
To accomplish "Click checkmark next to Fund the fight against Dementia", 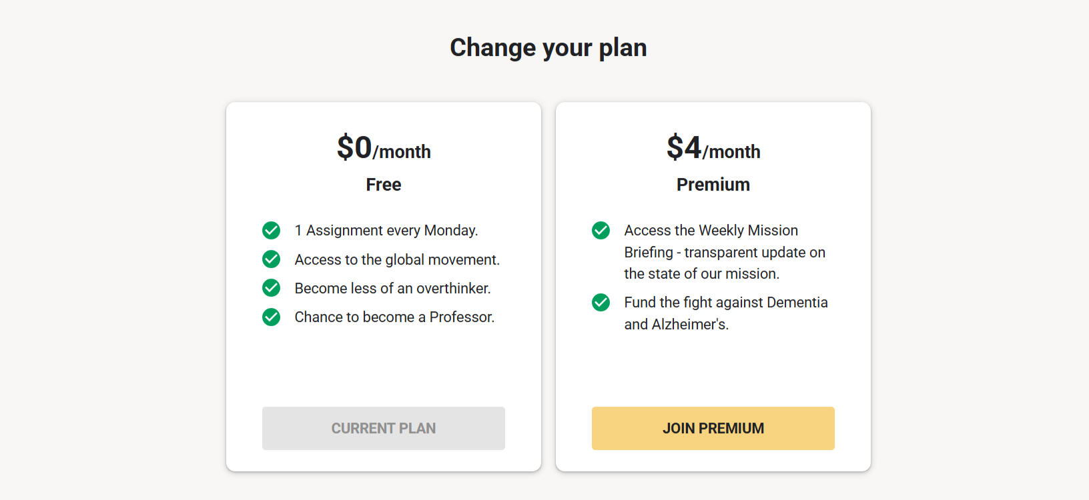I will tap(601, 303).
